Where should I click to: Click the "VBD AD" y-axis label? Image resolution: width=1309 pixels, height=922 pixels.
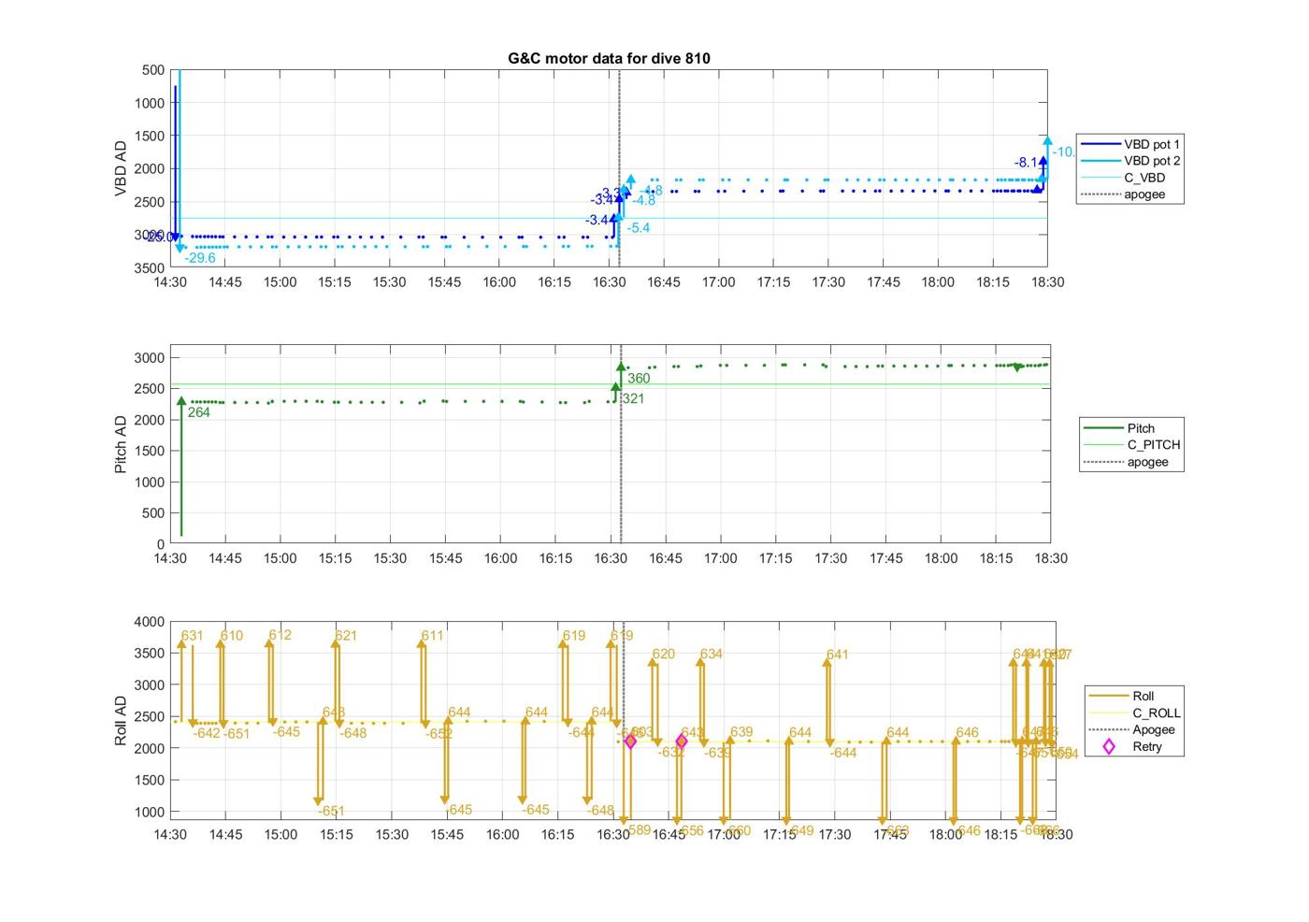coord(121,168)
